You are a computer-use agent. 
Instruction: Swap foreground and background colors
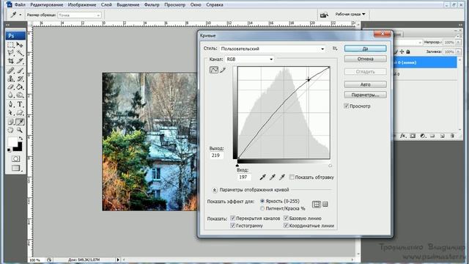point(21,139)
